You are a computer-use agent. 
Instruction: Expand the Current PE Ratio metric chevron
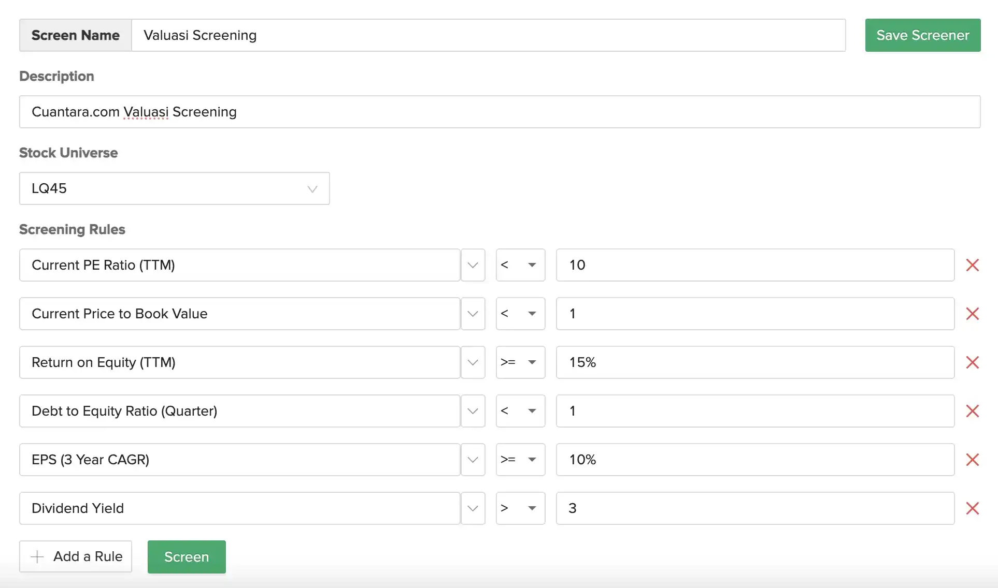point(473,265)
